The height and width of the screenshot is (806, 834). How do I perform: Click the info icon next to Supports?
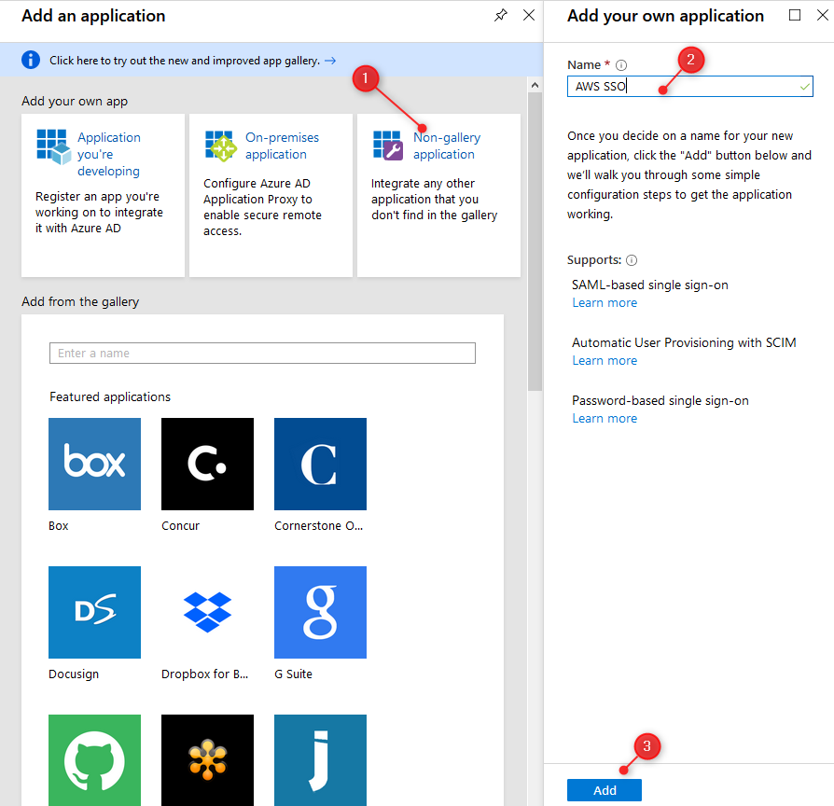coord(632,260)
